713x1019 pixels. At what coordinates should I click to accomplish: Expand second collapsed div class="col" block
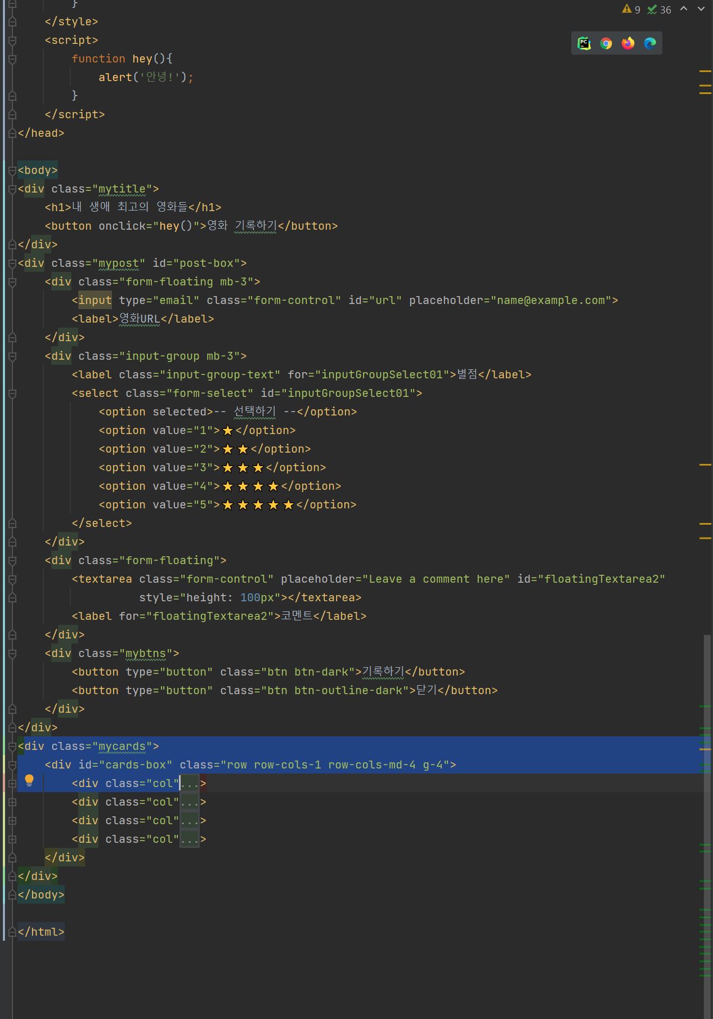[12, 802]
